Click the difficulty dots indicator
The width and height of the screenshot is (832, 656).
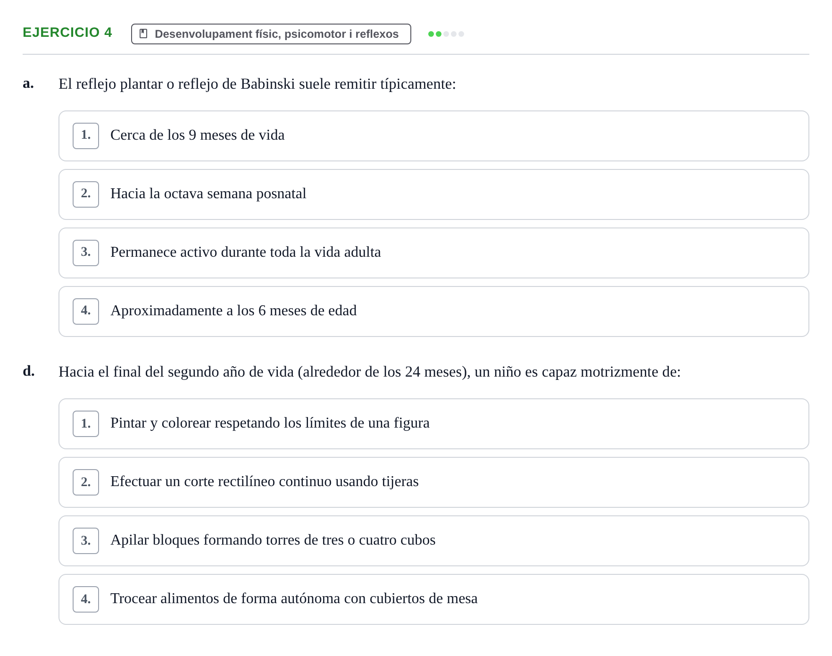point(446,34)
